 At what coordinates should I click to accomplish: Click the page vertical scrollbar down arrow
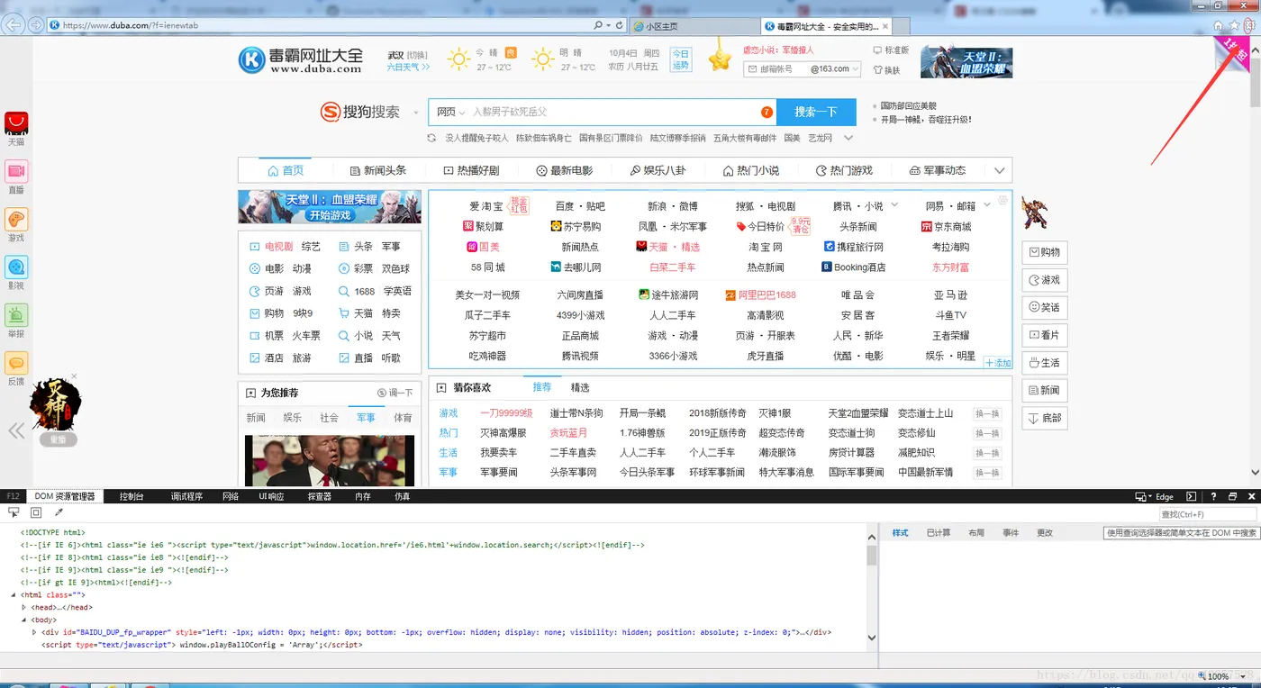pos(1255,472)
